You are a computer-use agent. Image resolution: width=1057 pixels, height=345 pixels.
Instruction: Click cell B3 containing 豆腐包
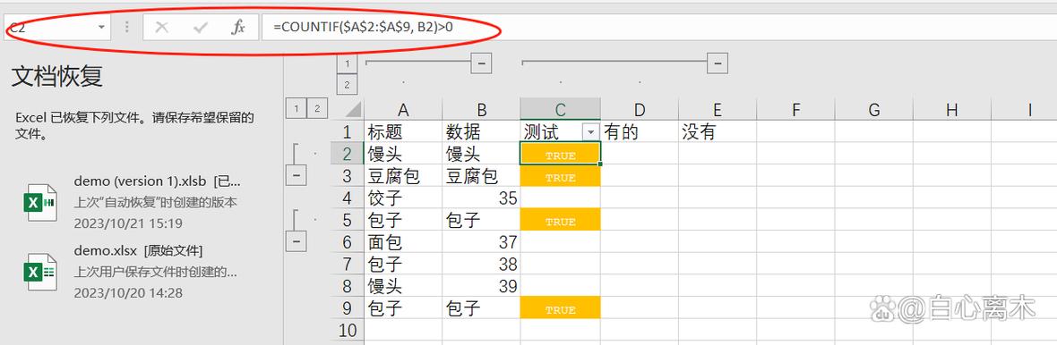[481, 176]
